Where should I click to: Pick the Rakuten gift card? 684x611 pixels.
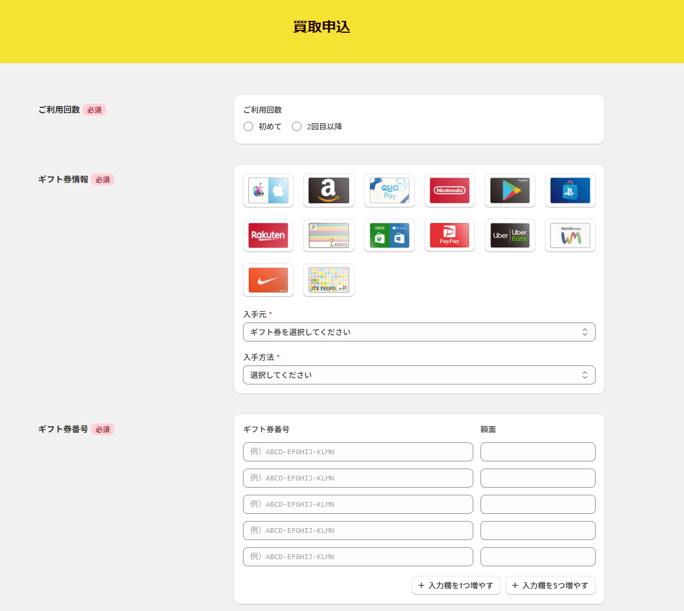pos(268,235)
